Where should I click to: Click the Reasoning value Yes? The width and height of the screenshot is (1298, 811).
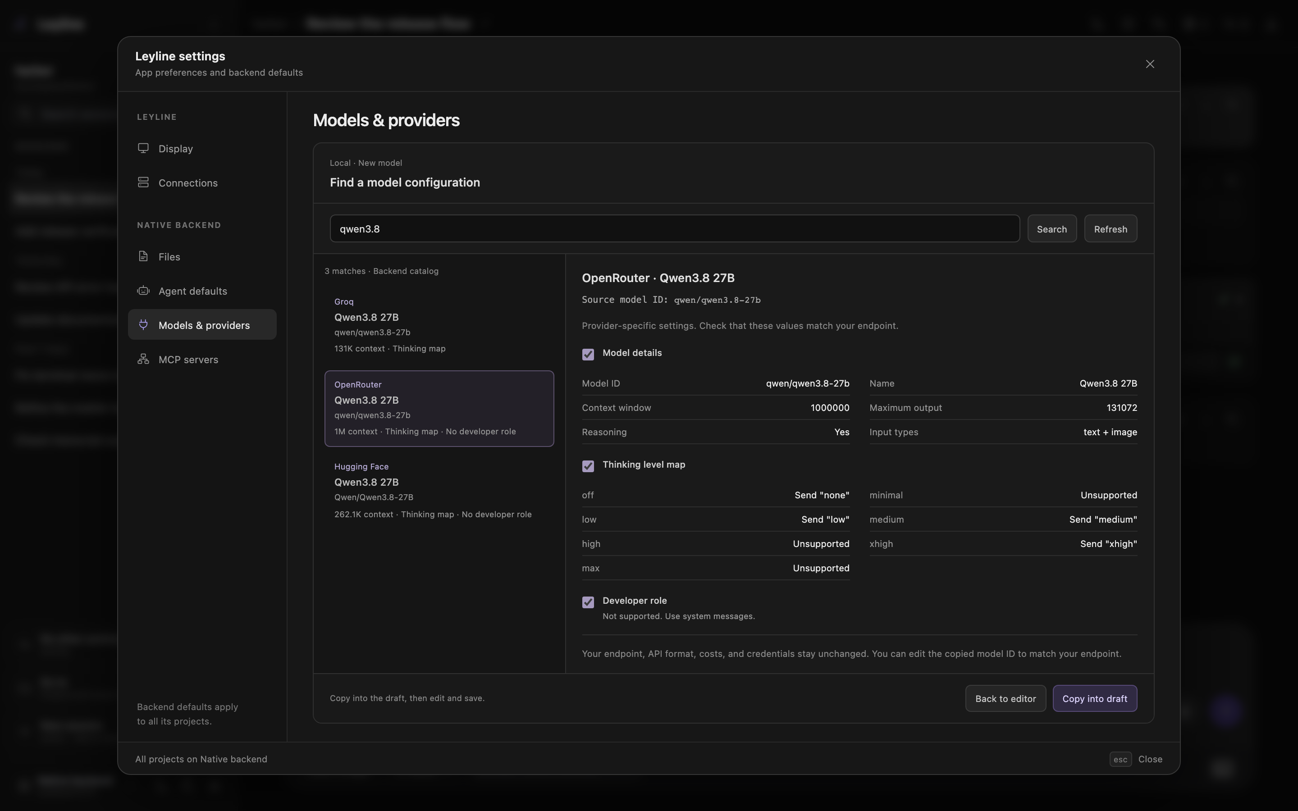coord(841,432)
